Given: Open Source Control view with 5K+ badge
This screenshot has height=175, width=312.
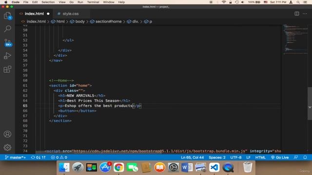Looking at the screenshot, I should 8,42.
